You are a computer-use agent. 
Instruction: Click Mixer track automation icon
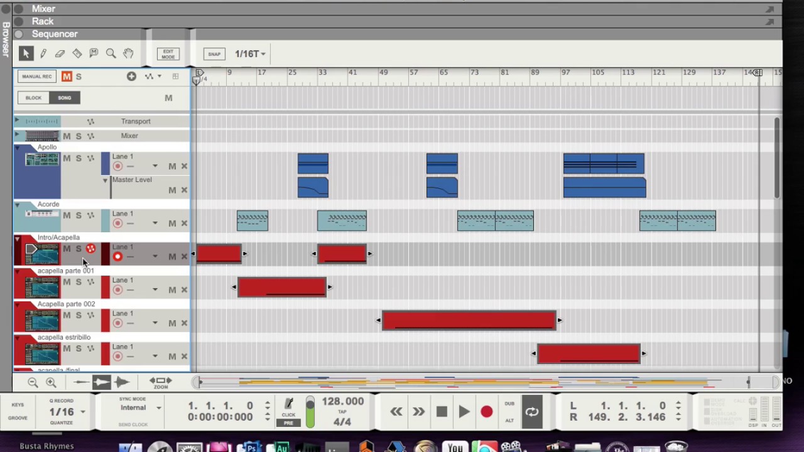(x=90, y=136)
